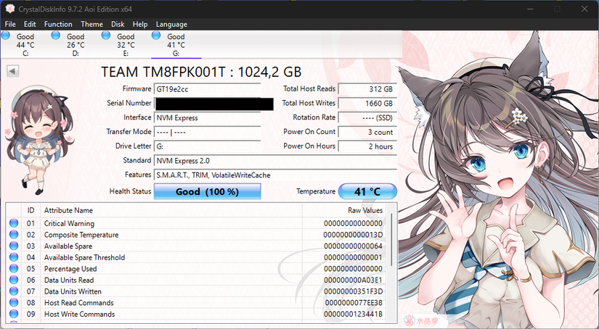
Task: Select the Host Write Commands attribute row
Action: point(196,314)
